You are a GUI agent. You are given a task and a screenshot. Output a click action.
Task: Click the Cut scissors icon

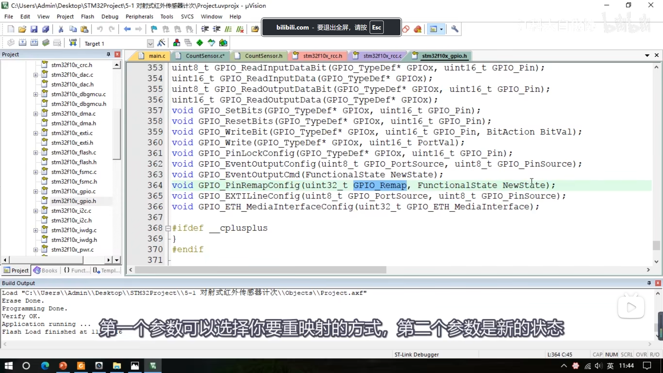61,29
